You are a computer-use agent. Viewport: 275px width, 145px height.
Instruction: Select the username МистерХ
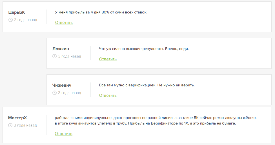pyautogui.click(x=17, y=118)
